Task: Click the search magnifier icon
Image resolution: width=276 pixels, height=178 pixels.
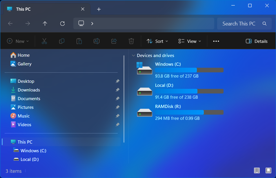Action: [264, 23]
